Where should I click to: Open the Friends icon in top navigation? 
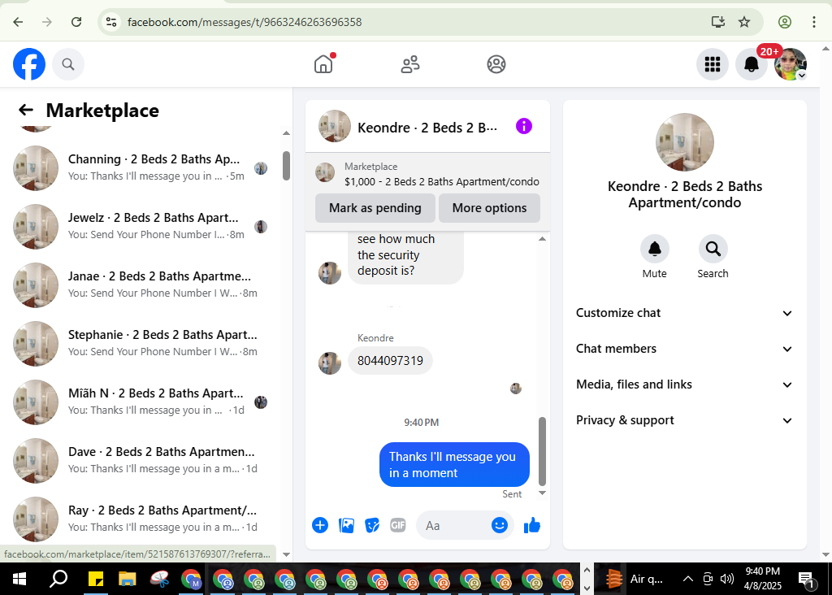click(x=409, y=64)
